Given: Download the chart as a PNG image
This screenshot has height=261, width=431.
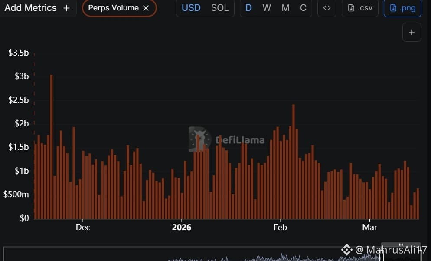Looking at the screenshot, I should [x=402, y=7].
